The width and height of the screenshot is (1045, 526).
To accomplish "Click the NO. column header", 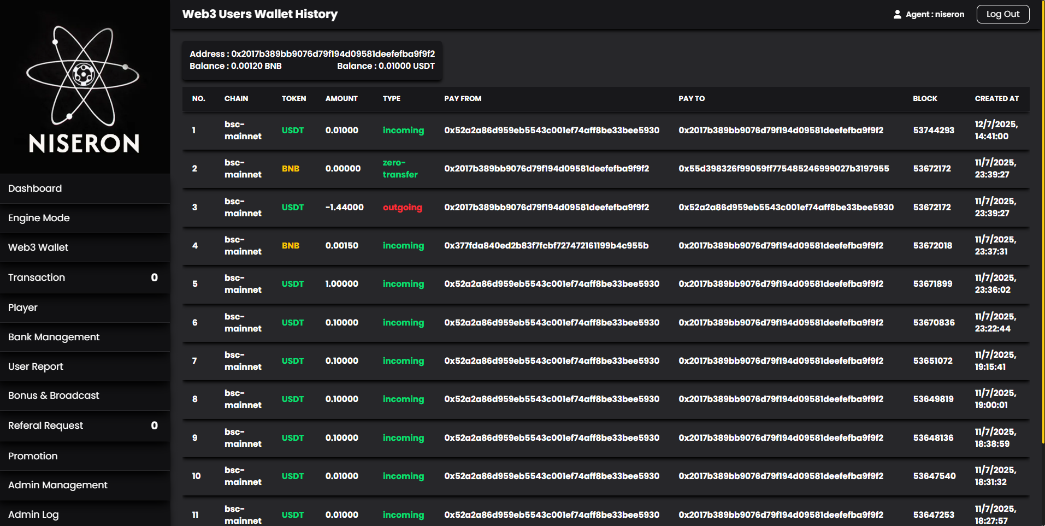I will pos(198,98).
